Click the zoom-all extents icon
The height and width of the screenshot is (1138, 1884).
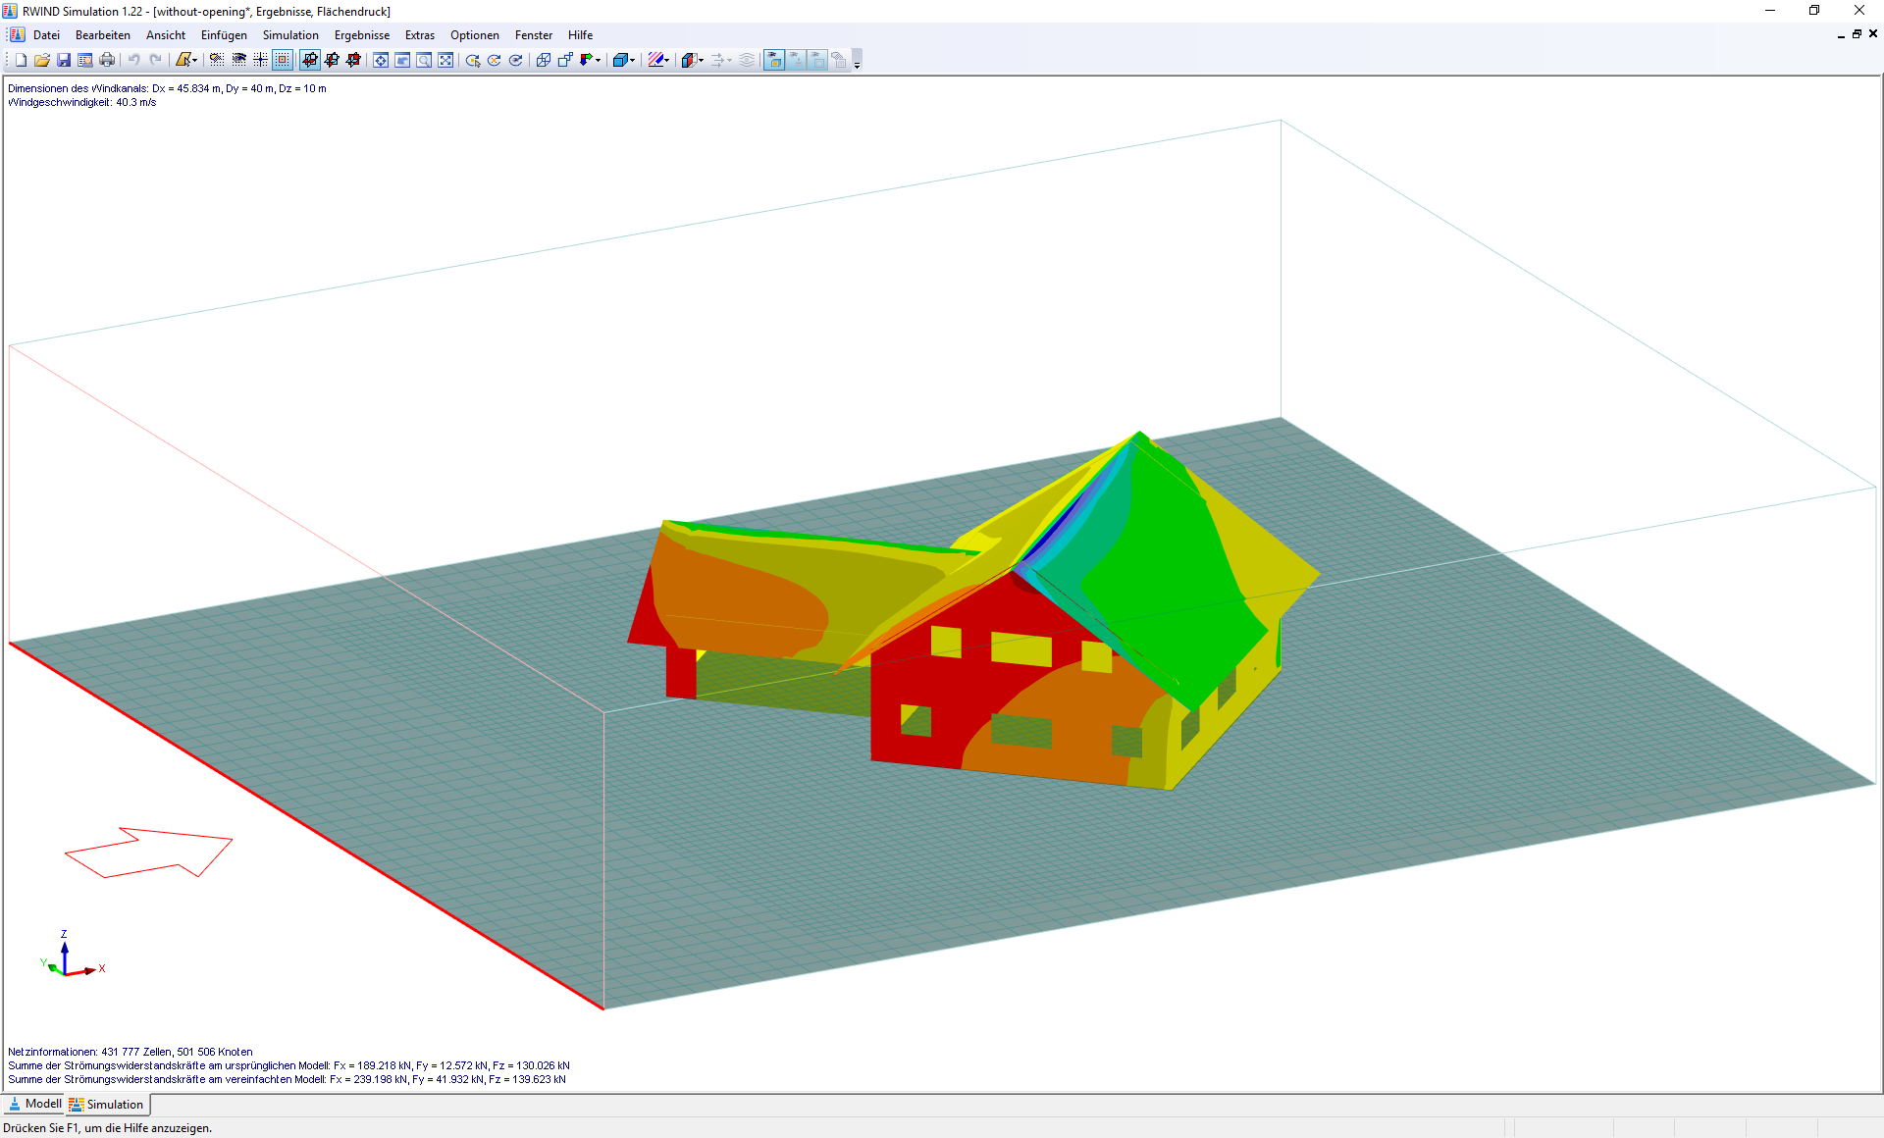[x=445, y=60]
